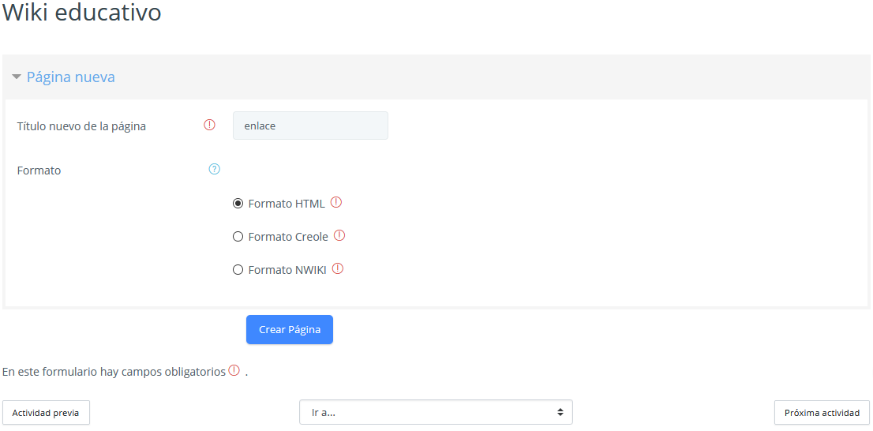Open the help icon next to Formato
The width and height of the screenshot is (873, 431).
click(214, 169)
